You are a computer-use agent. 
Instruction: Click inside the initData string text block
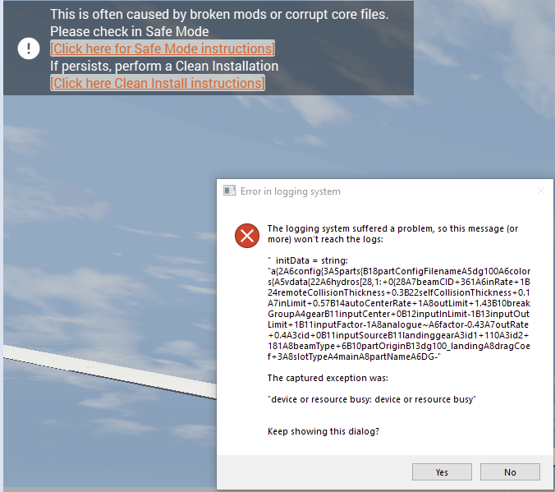point(399,308)
